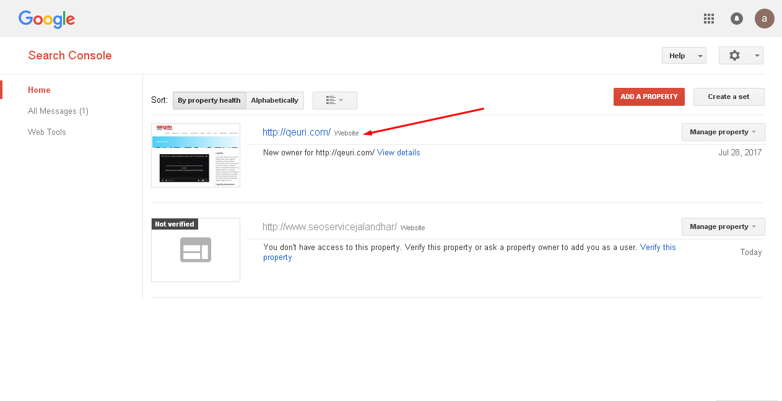Click the unverified property placeholder icon
The height and width of the screenshot is (401, 782).
click(196, 250)
